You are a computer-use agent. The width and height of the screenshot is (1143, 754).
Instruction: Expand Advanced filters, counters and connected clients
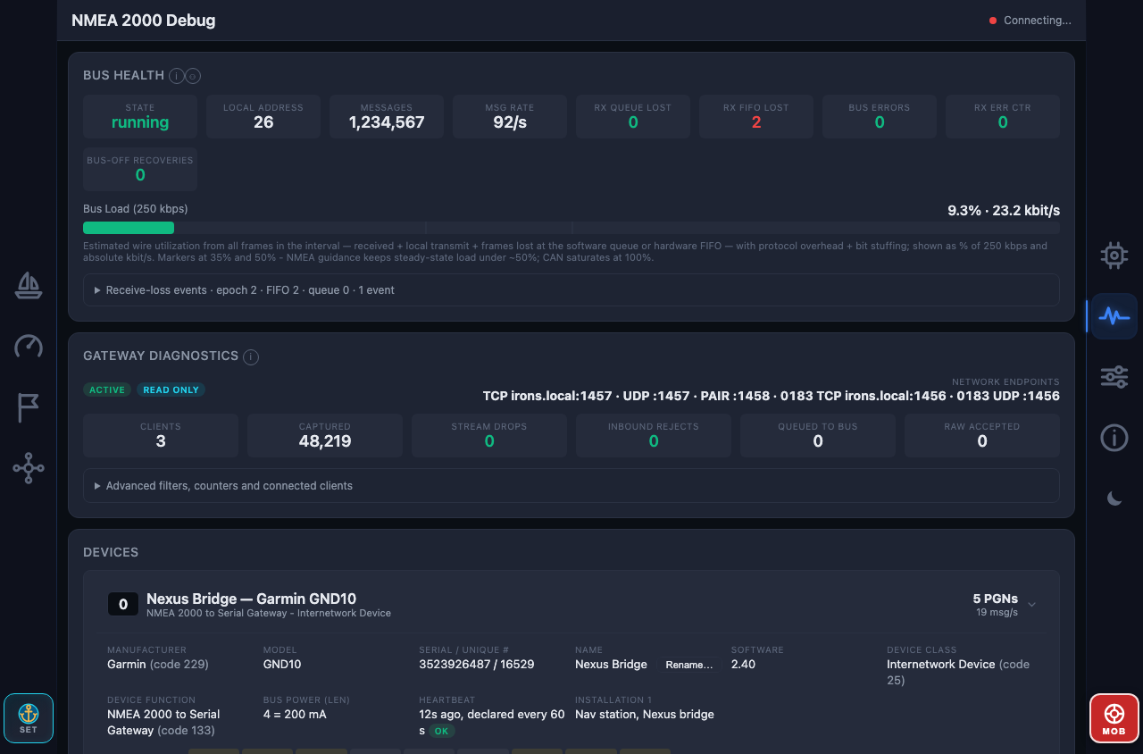(571, 486)
